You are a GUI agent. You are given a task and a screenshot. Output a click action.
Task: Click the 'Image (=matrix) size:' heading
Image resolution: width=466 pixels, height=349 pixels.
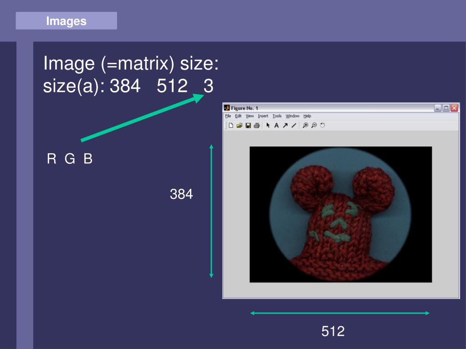(x=131, y=64)
